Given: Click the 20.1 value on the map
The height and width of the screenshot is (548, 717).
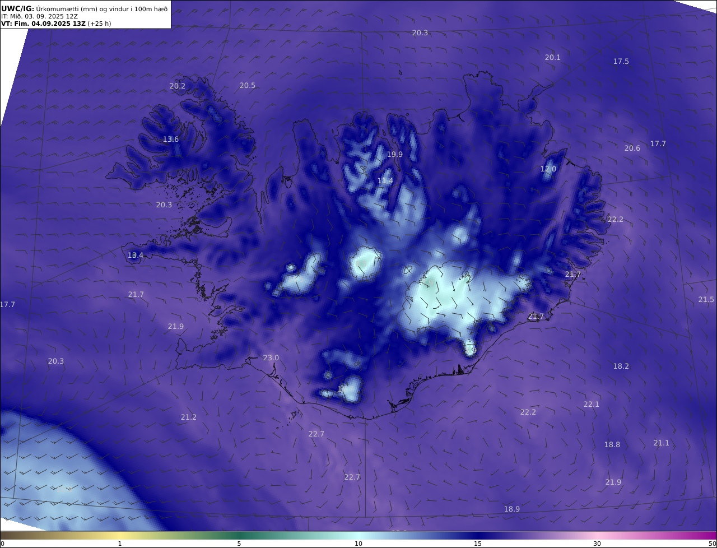Looking at the screenshot, I should (x=553, y=57).
